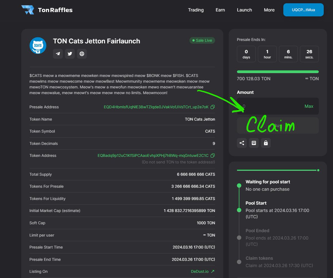
Task: Click the Pool Start timeline marker
Action: click(x=239, y=210)
